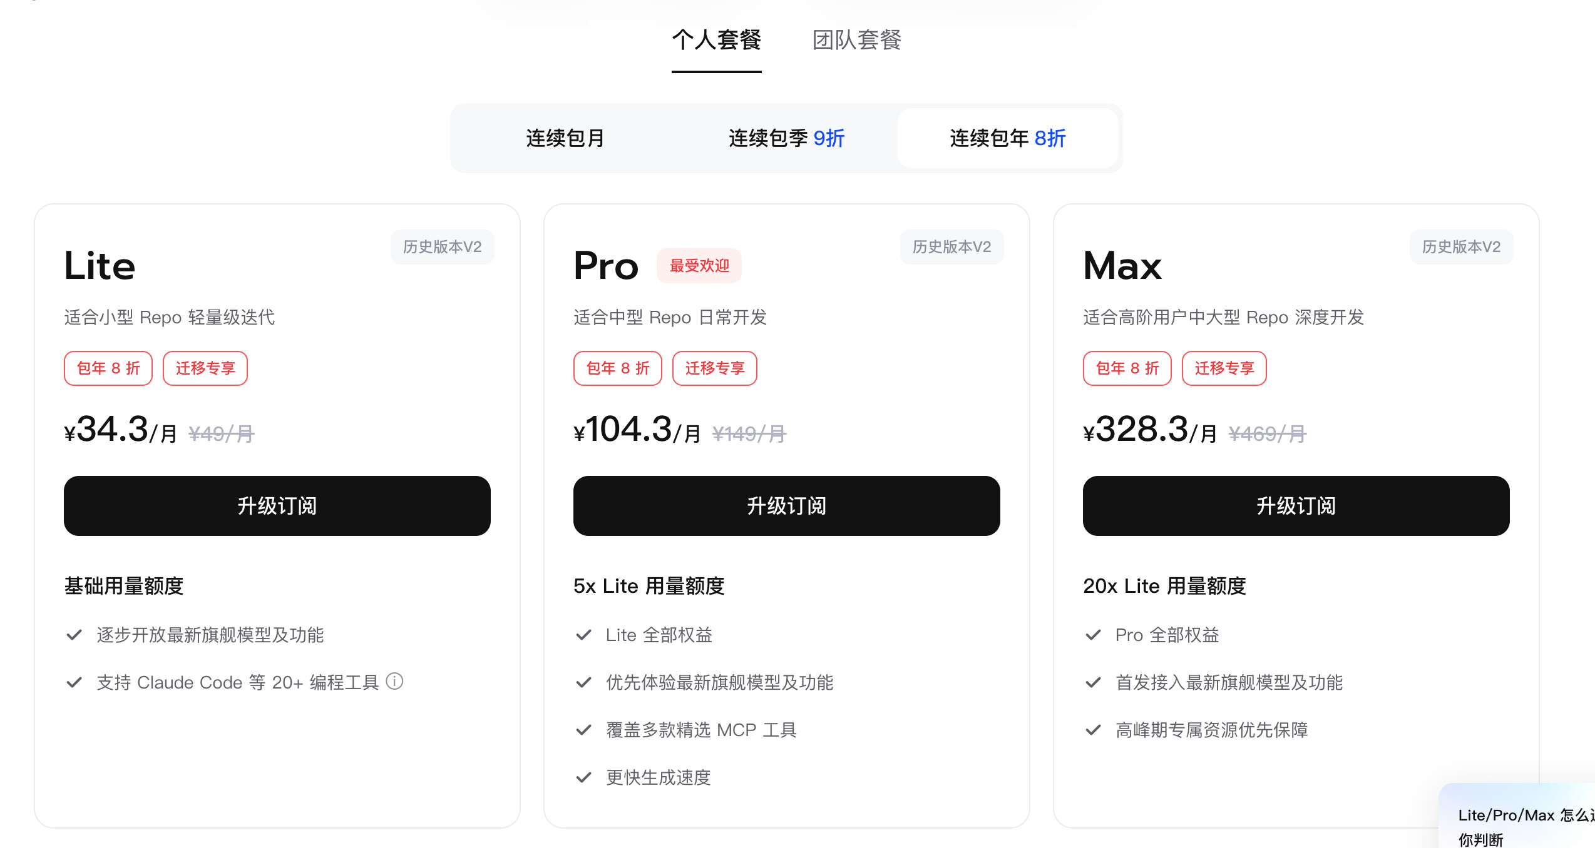Upgrade subscription for the Pro plan
The image size is (1595, 848).
(x=787, y=506)
